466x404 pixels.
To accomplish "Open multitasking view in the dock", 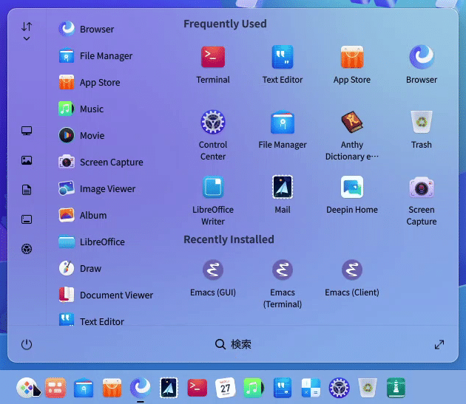I will click(x=55, y=388).
